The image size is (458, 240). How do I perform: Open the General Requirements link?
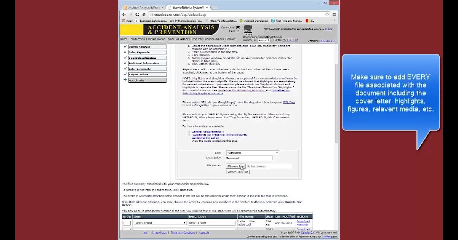click(208, 132)
